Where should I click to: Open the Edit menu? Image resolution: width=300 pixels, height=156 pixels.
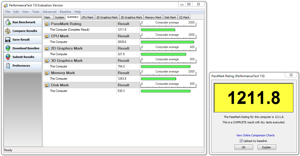16,12
